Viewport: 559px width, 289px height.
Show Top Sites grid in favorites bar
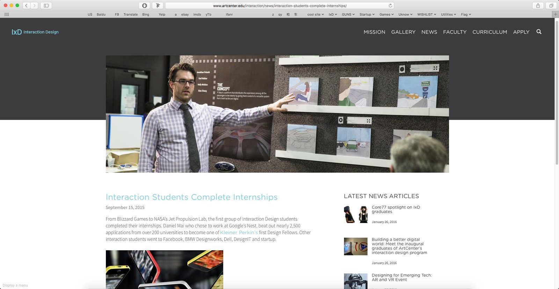[7, 14]
